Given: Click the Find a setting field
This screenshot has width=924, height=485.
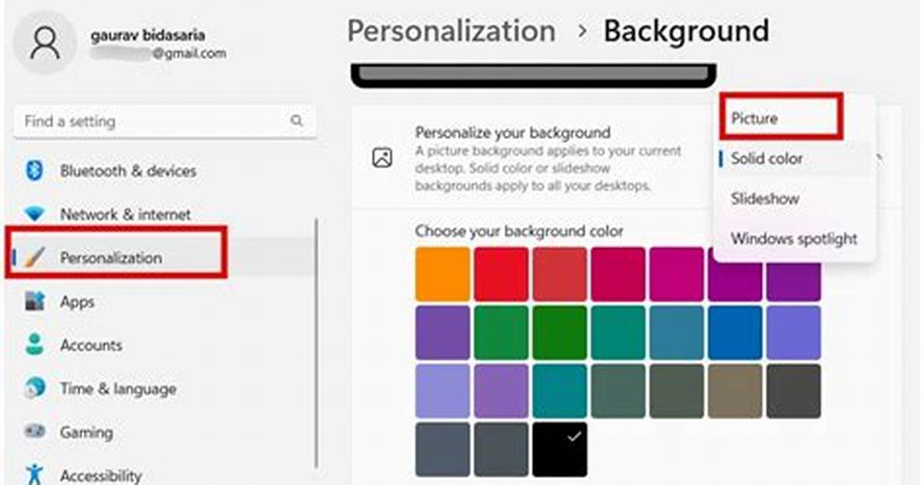Looking at the screenshot, I should point(165,121).
